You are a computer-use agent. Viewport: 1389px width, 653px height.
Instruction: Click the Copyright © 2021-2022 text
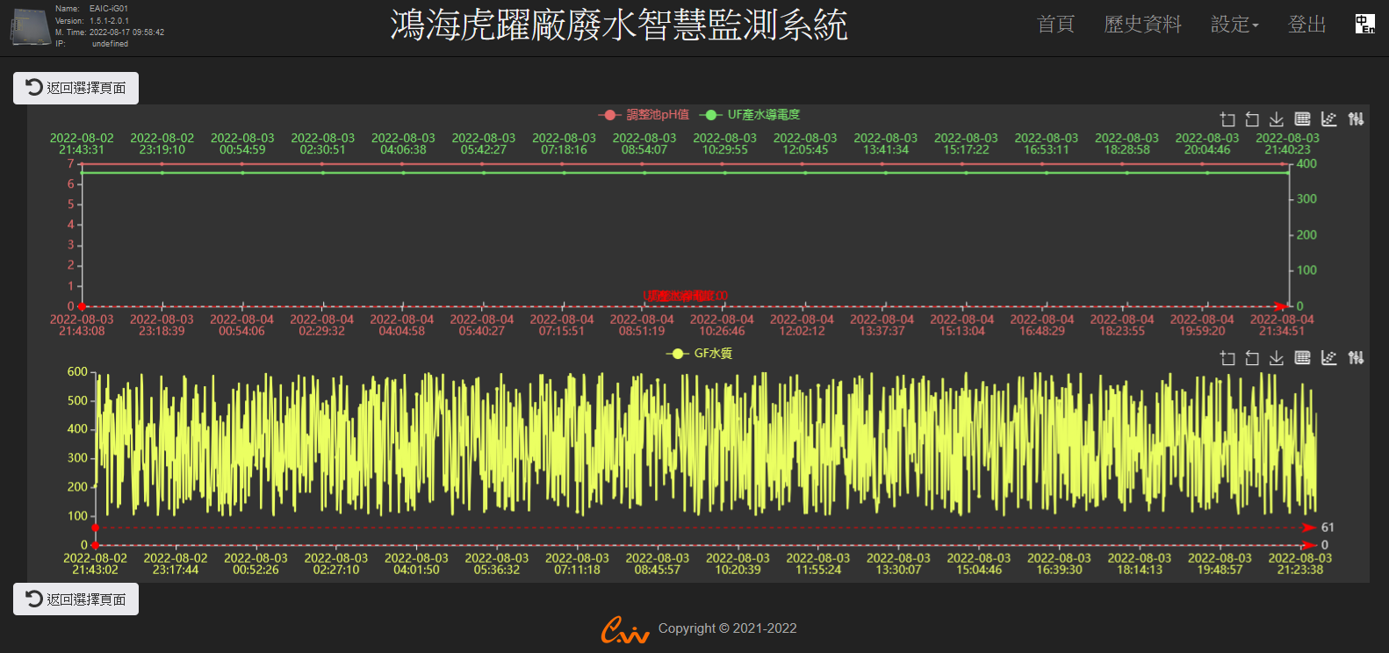click(728, 628)
